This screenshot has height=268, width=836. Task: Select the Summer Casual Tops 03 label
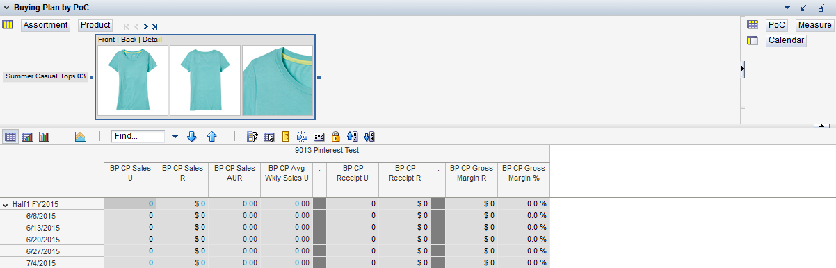coord(46,76)
